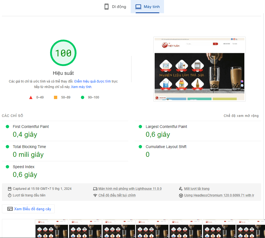Click the devices icon beside 'Màn hình mô phỏng'

point(95,189)
